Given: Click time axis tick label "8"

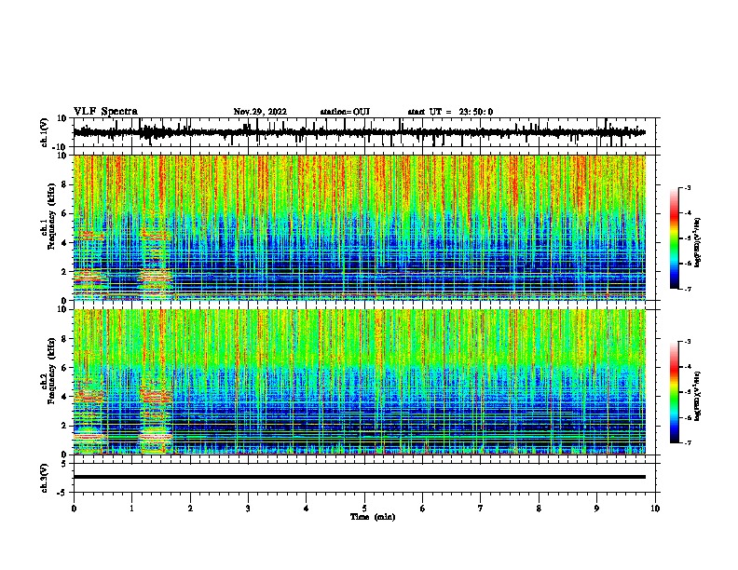Looking at the screenshot, I should pos(539,509).
